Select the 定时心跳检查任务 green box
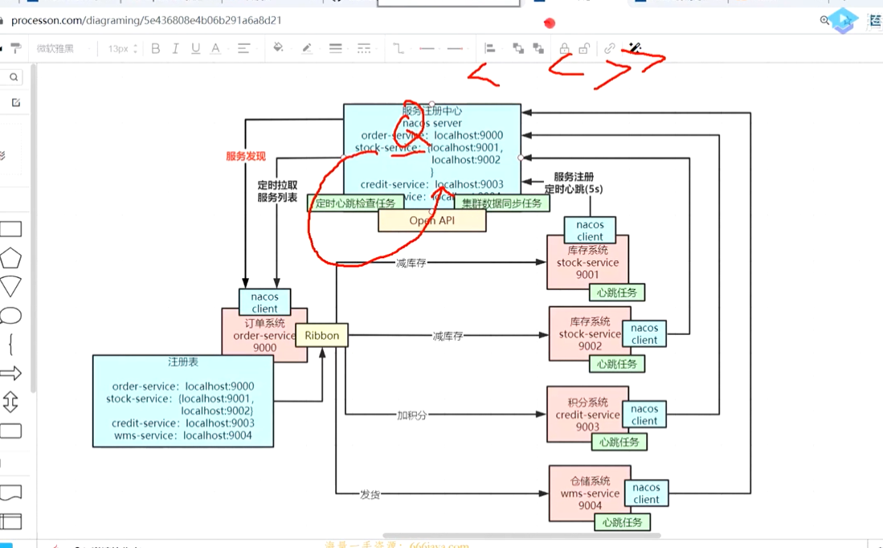Screen dimensions: 883x548 tap(355, 203)
